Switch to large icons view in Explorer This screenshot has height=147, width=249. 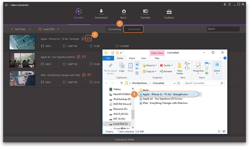point(224,131)
